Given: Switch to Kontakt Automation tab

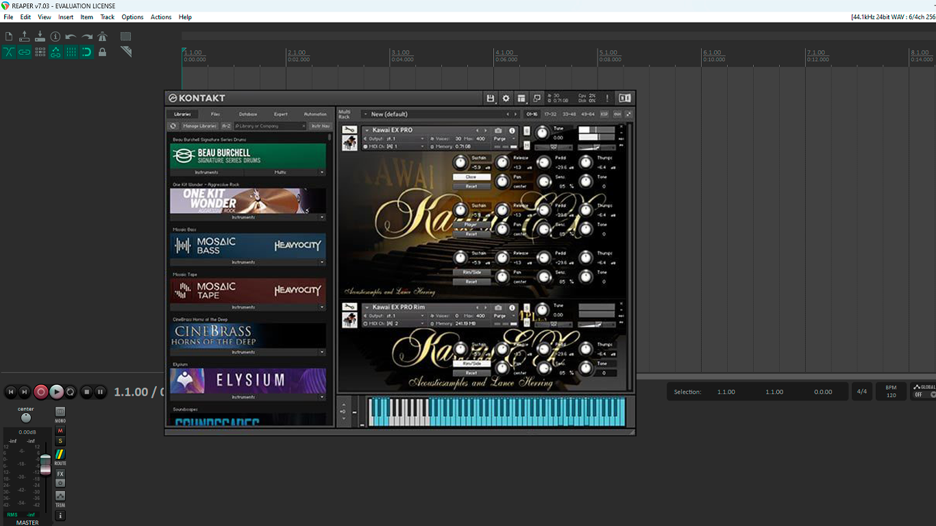Looking at the screenshot, I should tap(315, 114).
